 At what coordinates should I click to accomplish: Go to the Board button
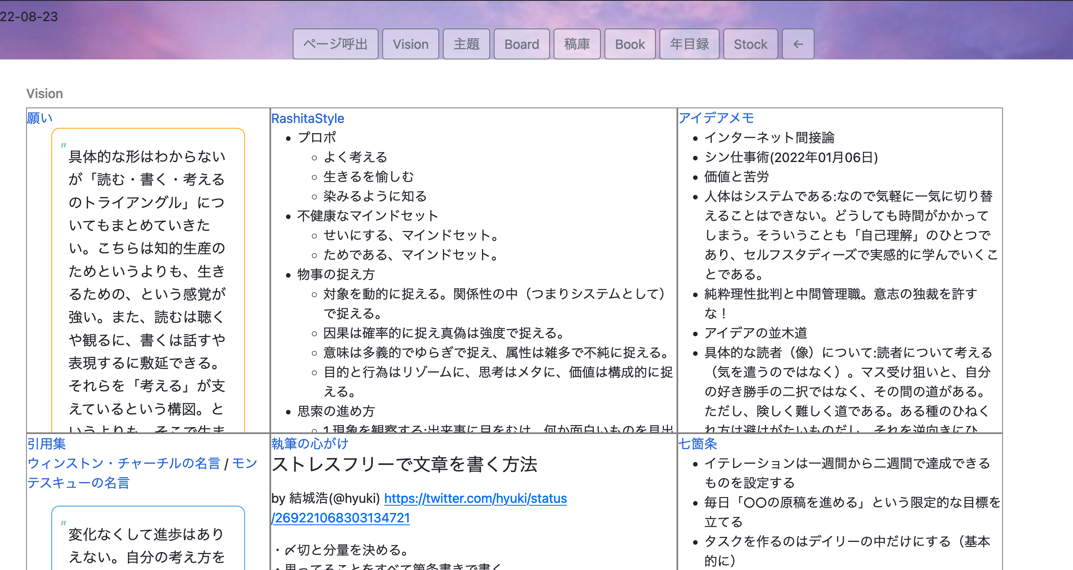(x=521, y=44)
